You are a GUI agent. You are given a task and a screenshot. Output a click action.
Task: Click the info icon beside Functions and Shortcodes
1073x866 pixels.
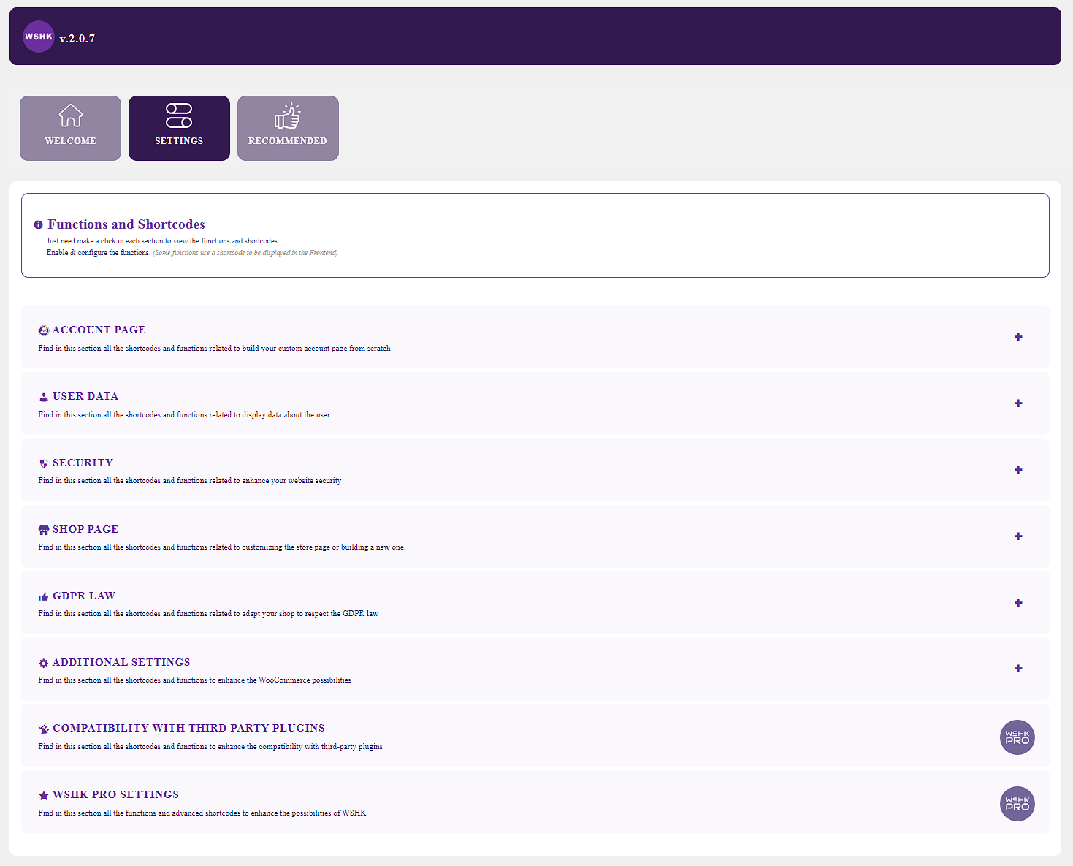39,225
